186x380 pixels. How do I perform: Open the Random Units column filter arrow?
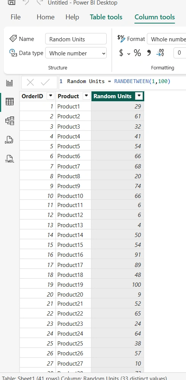click(x=139, y=96)
